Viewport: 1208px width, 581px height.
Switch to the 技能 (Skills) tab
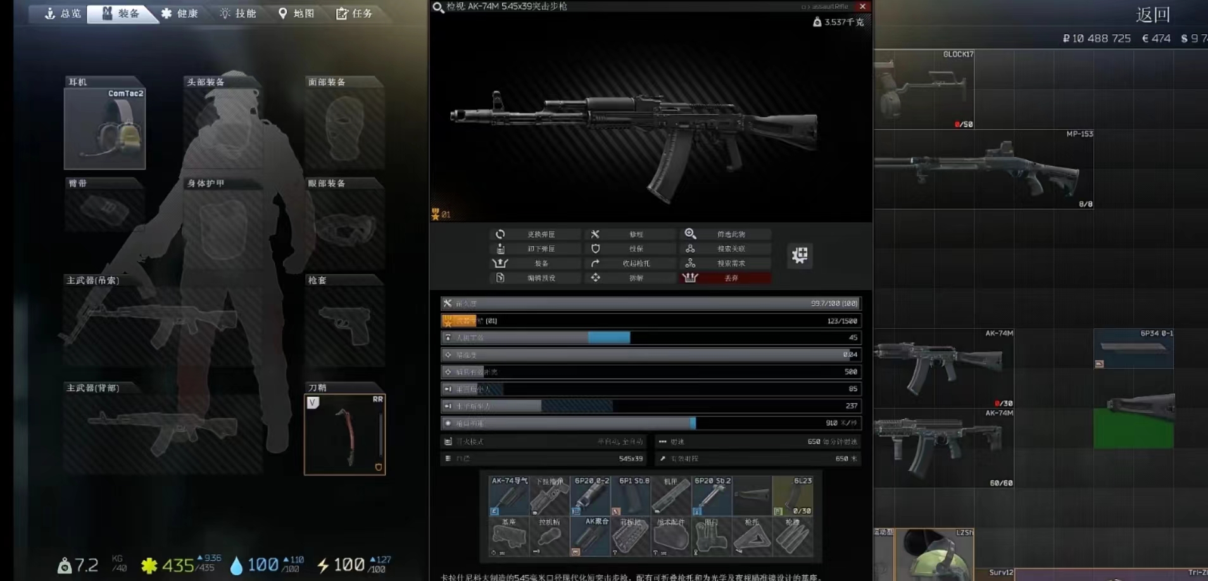pyautogui.click(x=238, y=13)
